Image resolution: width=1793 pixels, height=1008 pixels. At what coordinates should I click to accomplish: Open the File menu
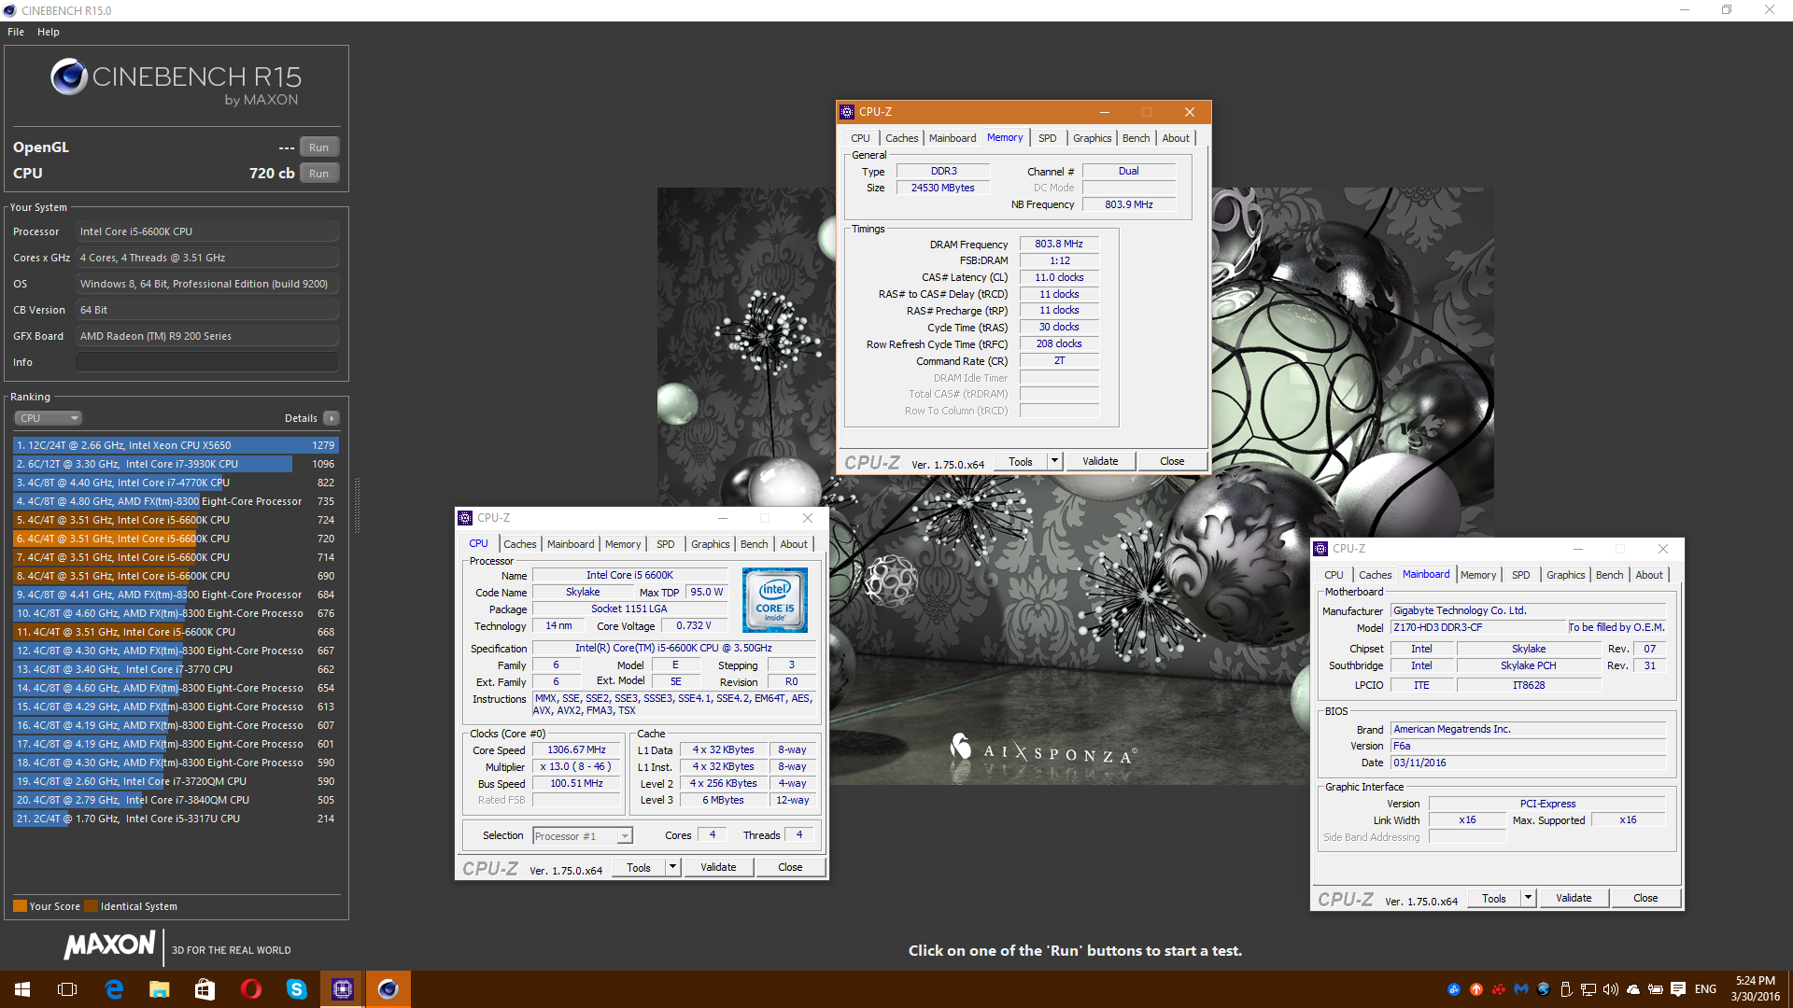[16, 32]
